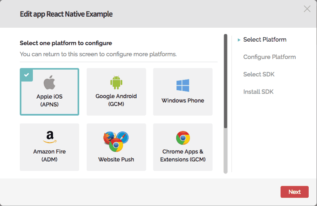Click the platform list scrollbar thumb
Viewport: 317px width, 206px height.
coord(225,81)
